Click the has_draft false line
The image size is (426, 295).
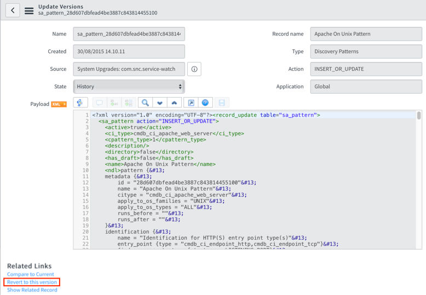coord(149,158)
